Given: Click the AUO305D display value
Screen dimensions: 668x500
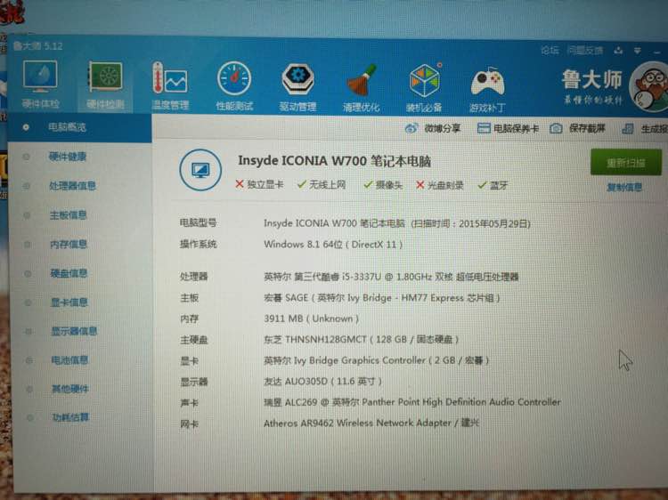Looking at the screenshot, I should click(x=322, y=381).
